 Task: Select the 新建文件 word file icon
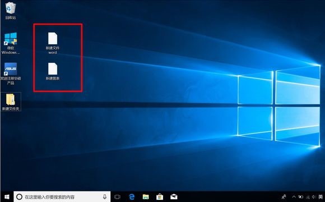point(53,43)
